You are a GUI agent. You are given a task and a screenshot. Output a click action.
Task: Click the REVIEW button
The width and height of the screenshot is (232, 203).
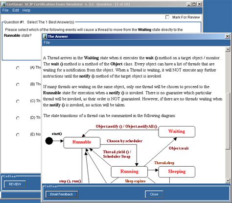pos(15,184)
